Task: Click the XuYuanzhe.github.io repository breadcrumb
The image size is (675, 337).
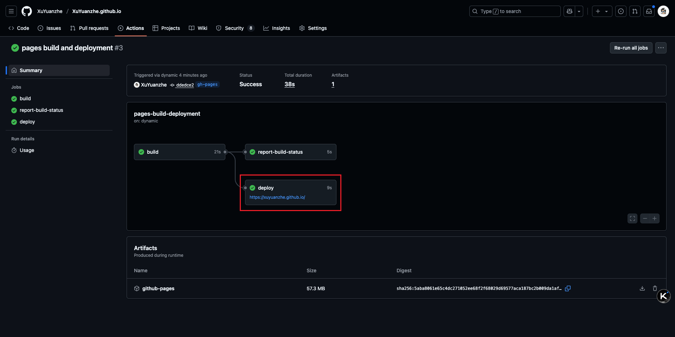Action: pos(97,11)
